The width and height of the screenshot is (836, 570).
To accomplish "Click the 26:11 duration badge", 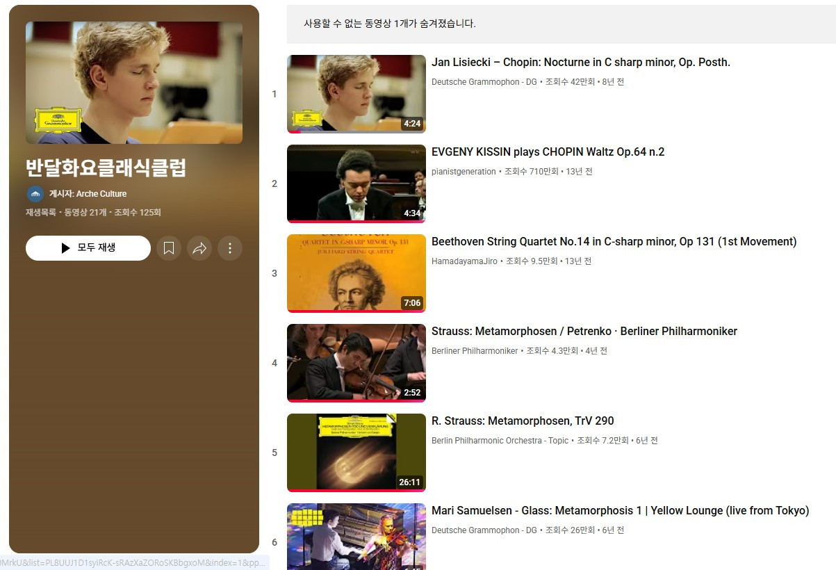I will [410, 482].
